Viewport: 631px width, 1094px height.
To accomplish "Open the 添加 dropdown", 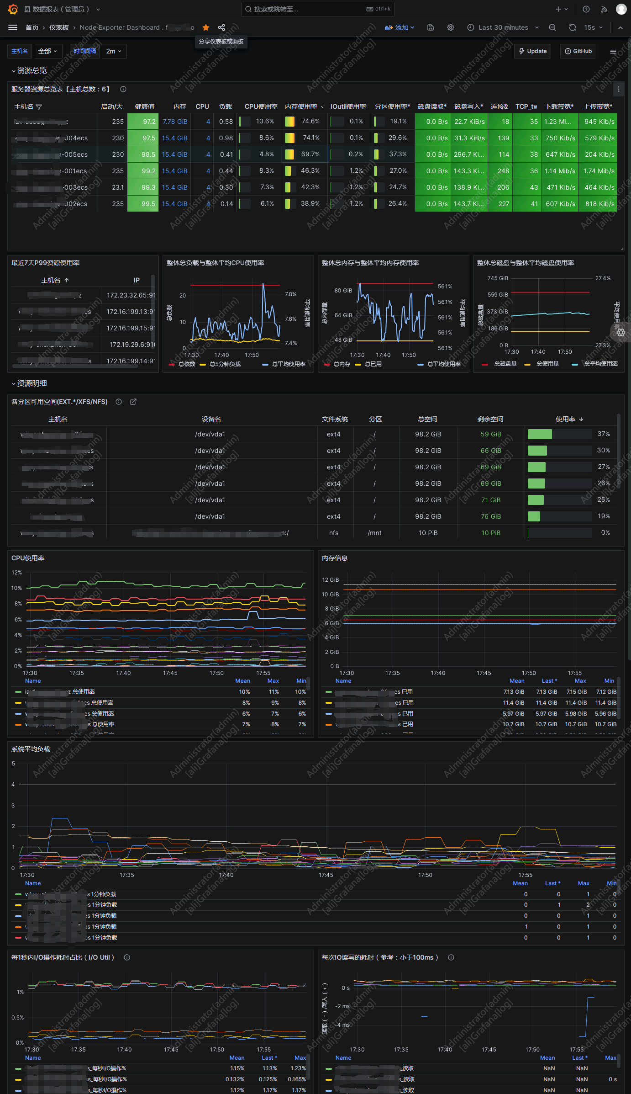I will (400, 27).
